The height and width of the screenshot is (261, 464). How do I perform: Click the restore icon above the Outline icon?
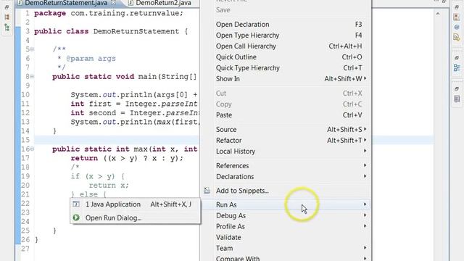click(x=457, y=58)
